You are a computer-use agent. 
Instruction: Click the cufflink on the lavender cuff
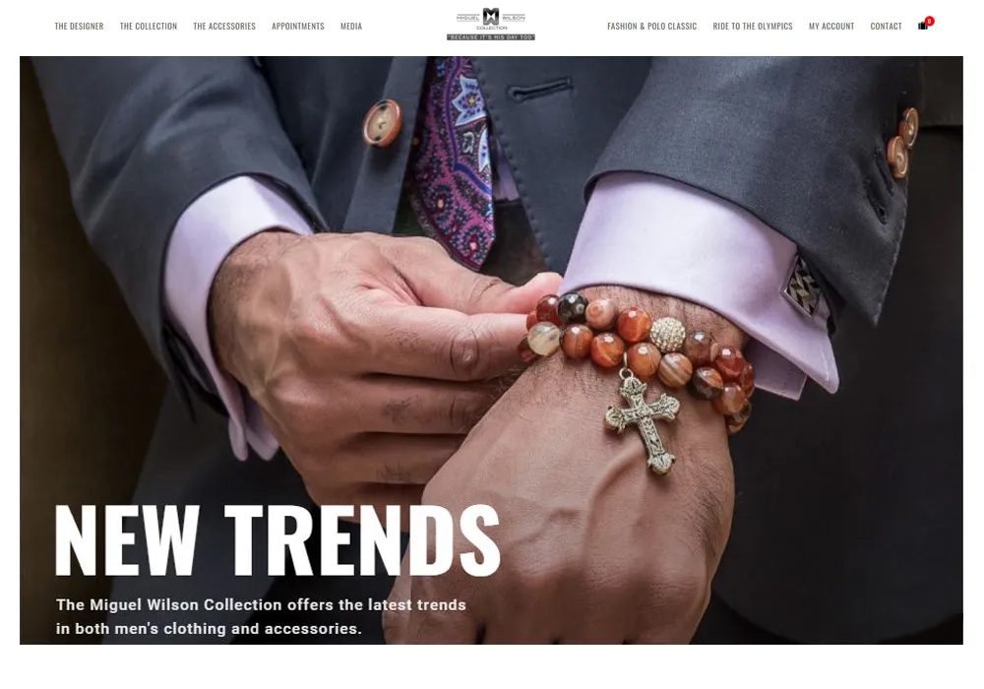click(x=801, y=287)
